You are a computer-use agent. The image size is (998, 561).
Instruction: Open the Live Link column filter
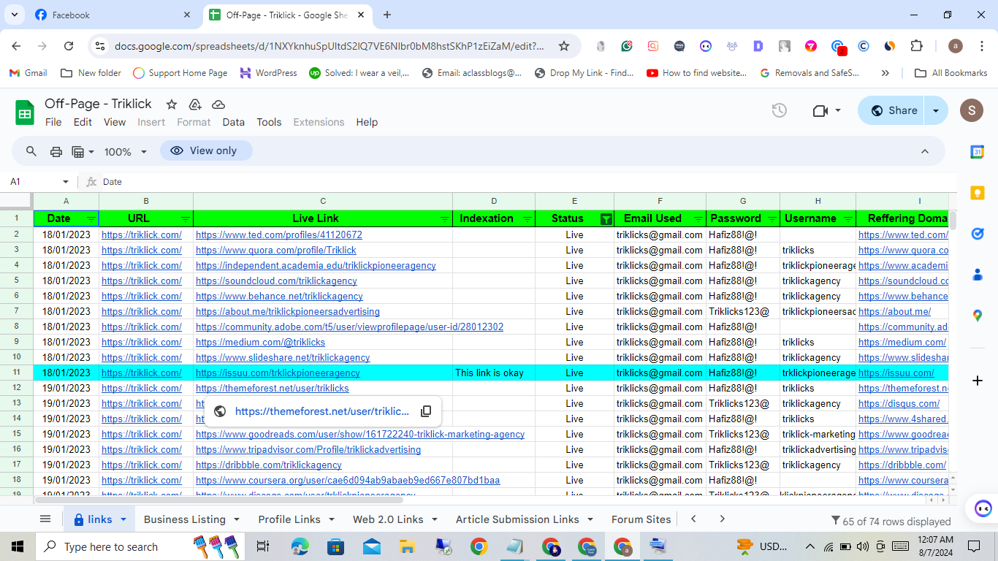click(445, 219)
